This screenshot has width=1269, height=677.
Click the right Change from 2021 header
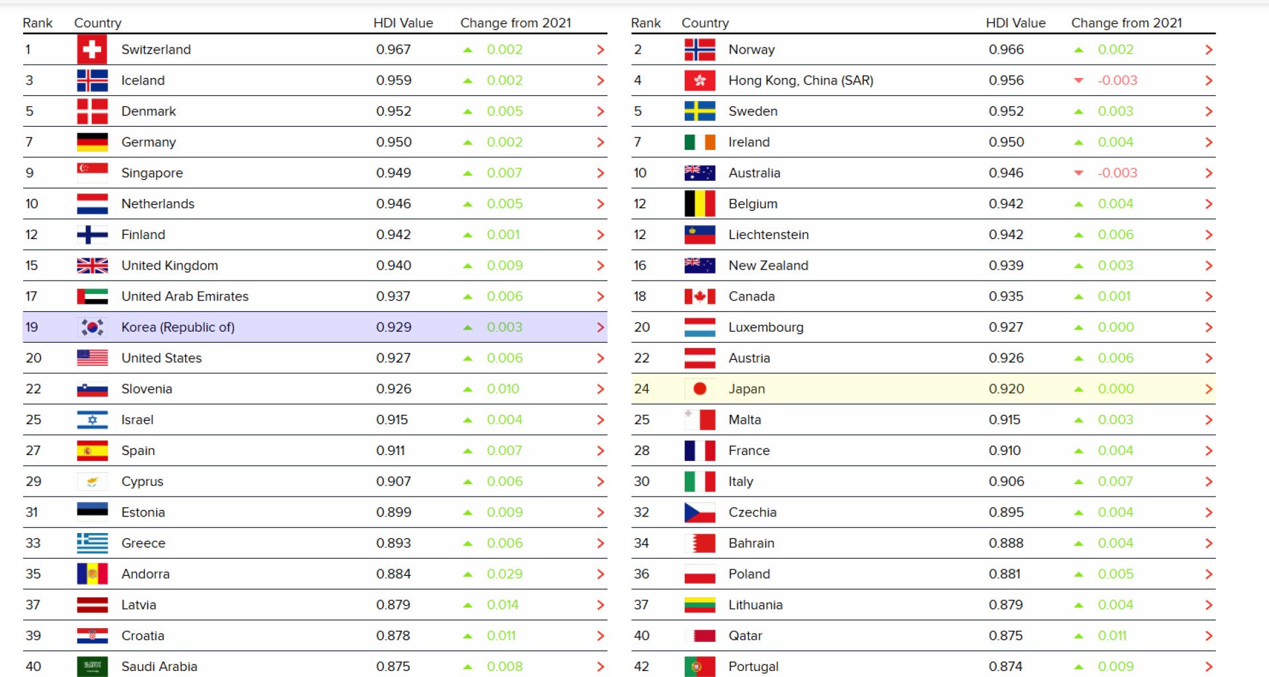tap(1126, 23)
